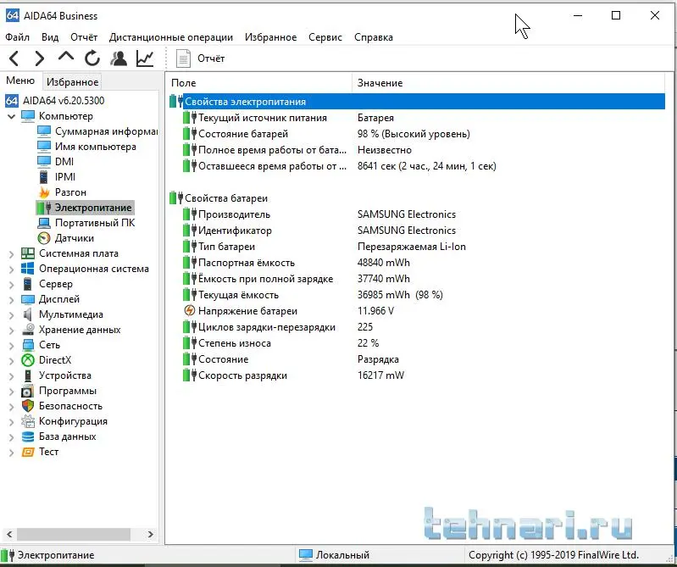Open the Избранное menu in the menu bar
The image size is (677, 567).
tap(270, 37)
